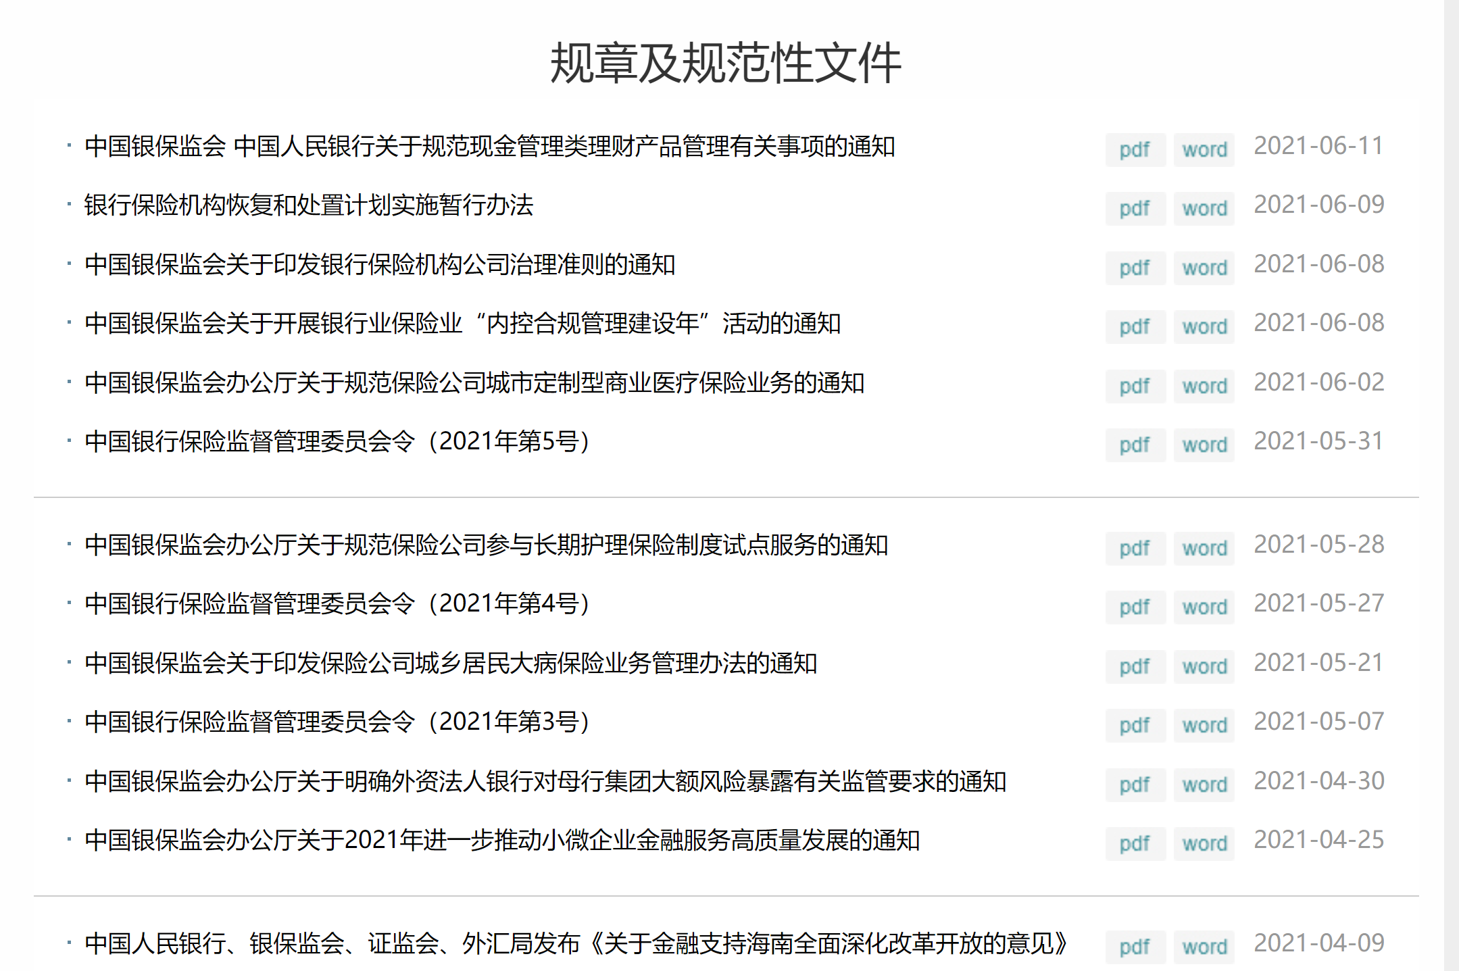Get pdf for 内控合规管理建设年 notice
Screen dimensions: 1459x971
[x=1135, y=326]
